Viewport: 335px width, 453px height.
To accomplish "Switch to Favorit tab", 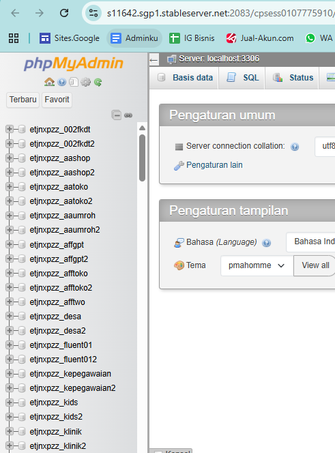I will click(57, 100).
